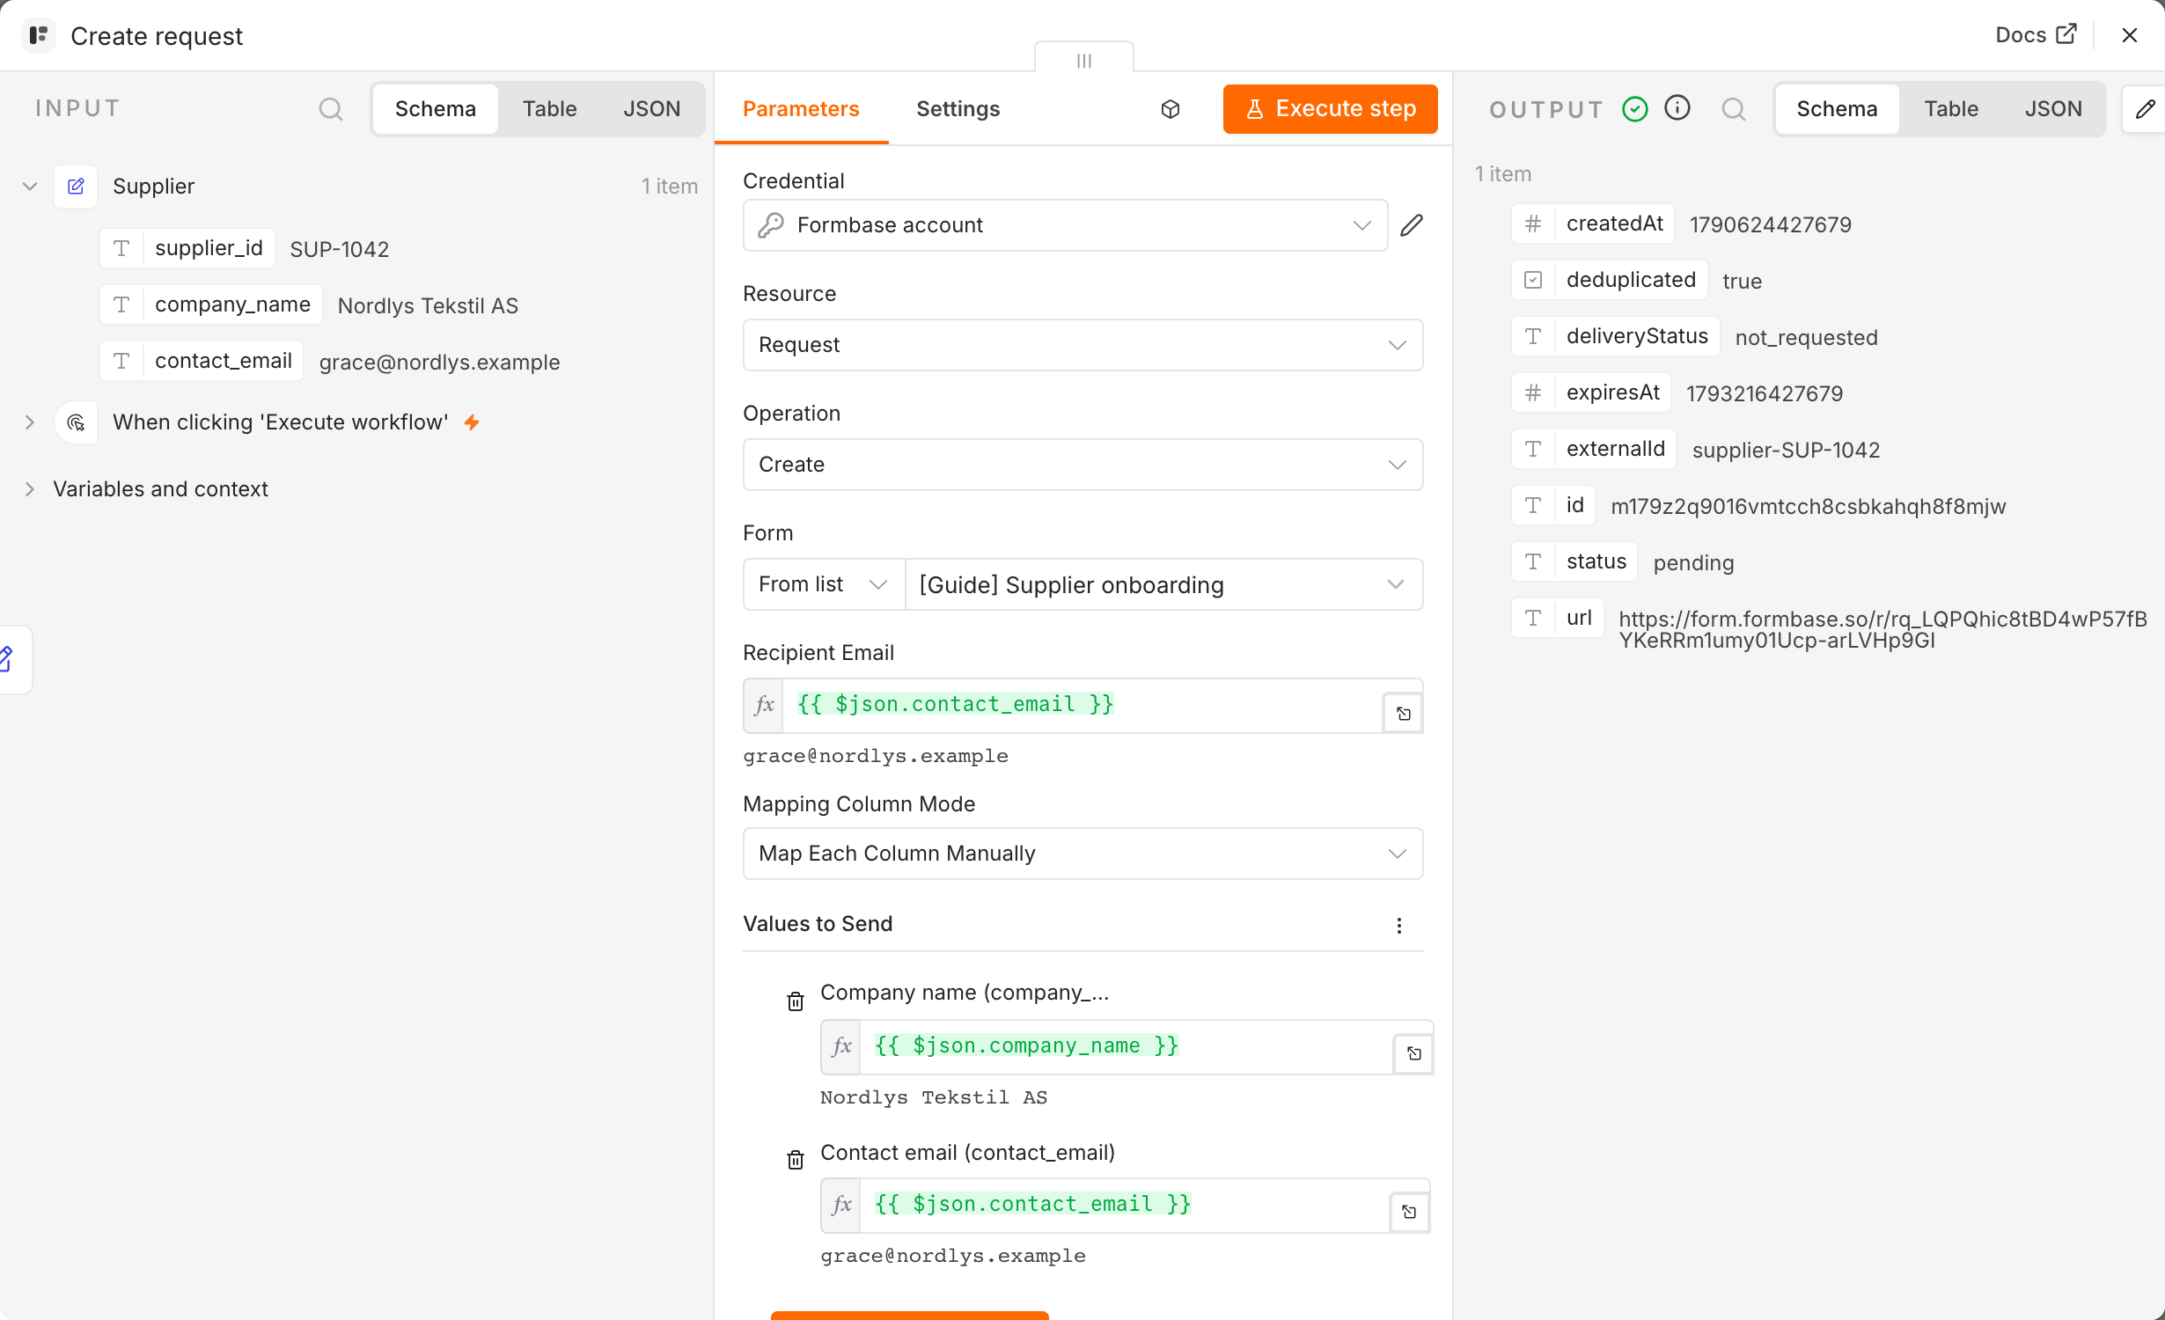The height and width of the screenshot is (1320, 2165).
Task: Switch to the Settings tab
Action: (958, 109)
